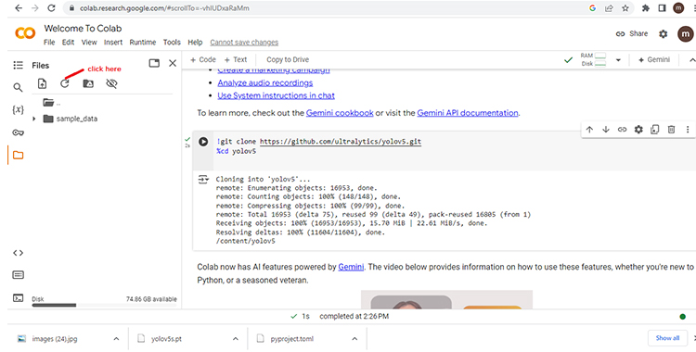Open Files pane in a new tab

[x=154, y=63]
